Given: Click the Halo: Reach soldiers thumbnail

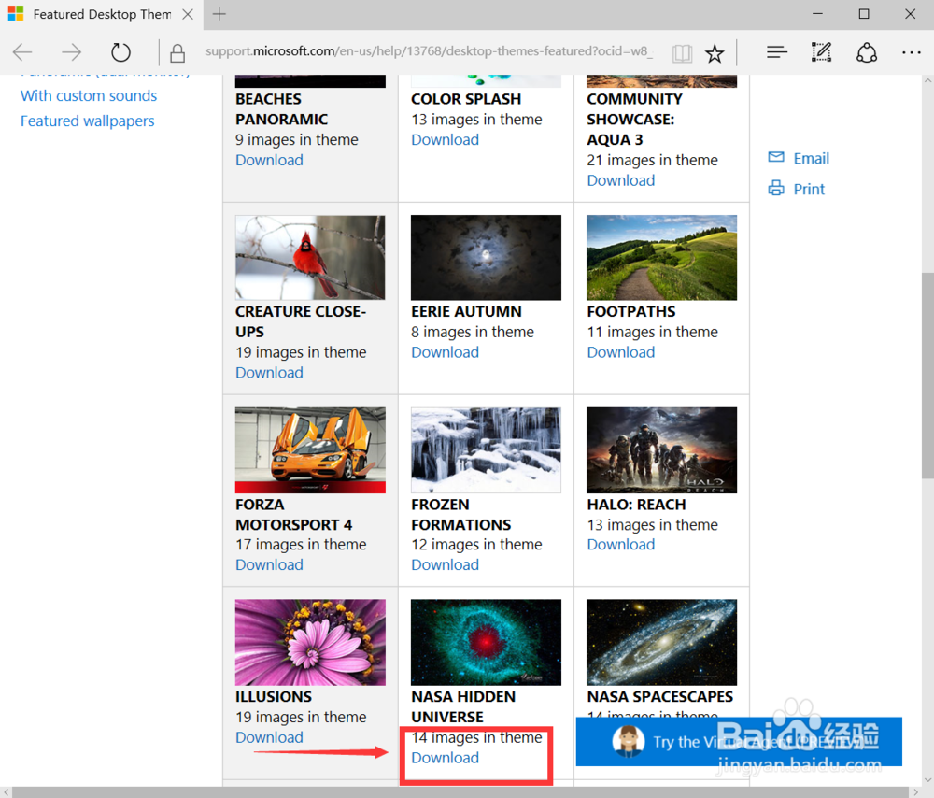Looking at the screenshot, I should (x=662, y=450).
